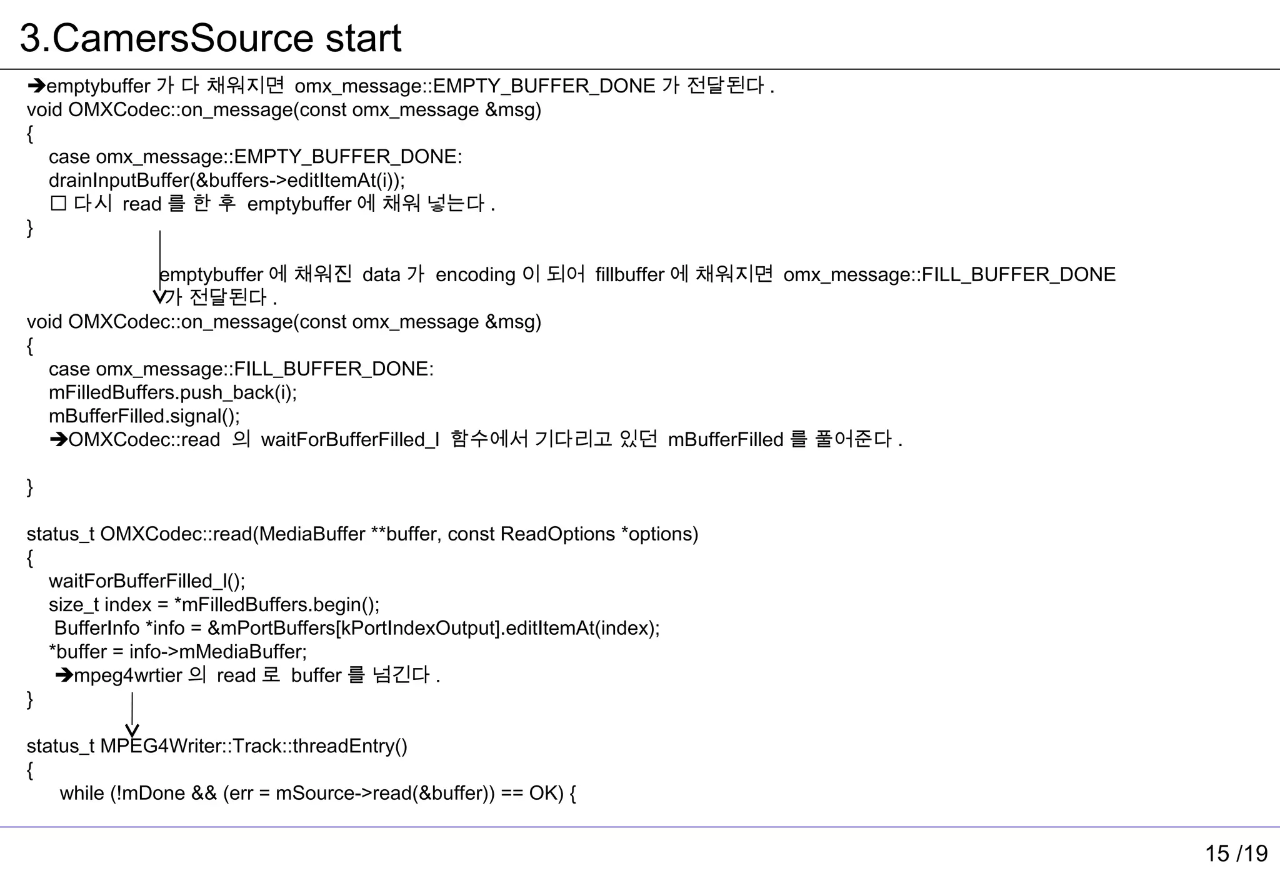This screenshot has width=1280, height=886.
Task: Click "status_t MPEG4Writer::Track::threadEntry()" line
Action: tap(217, 746)
